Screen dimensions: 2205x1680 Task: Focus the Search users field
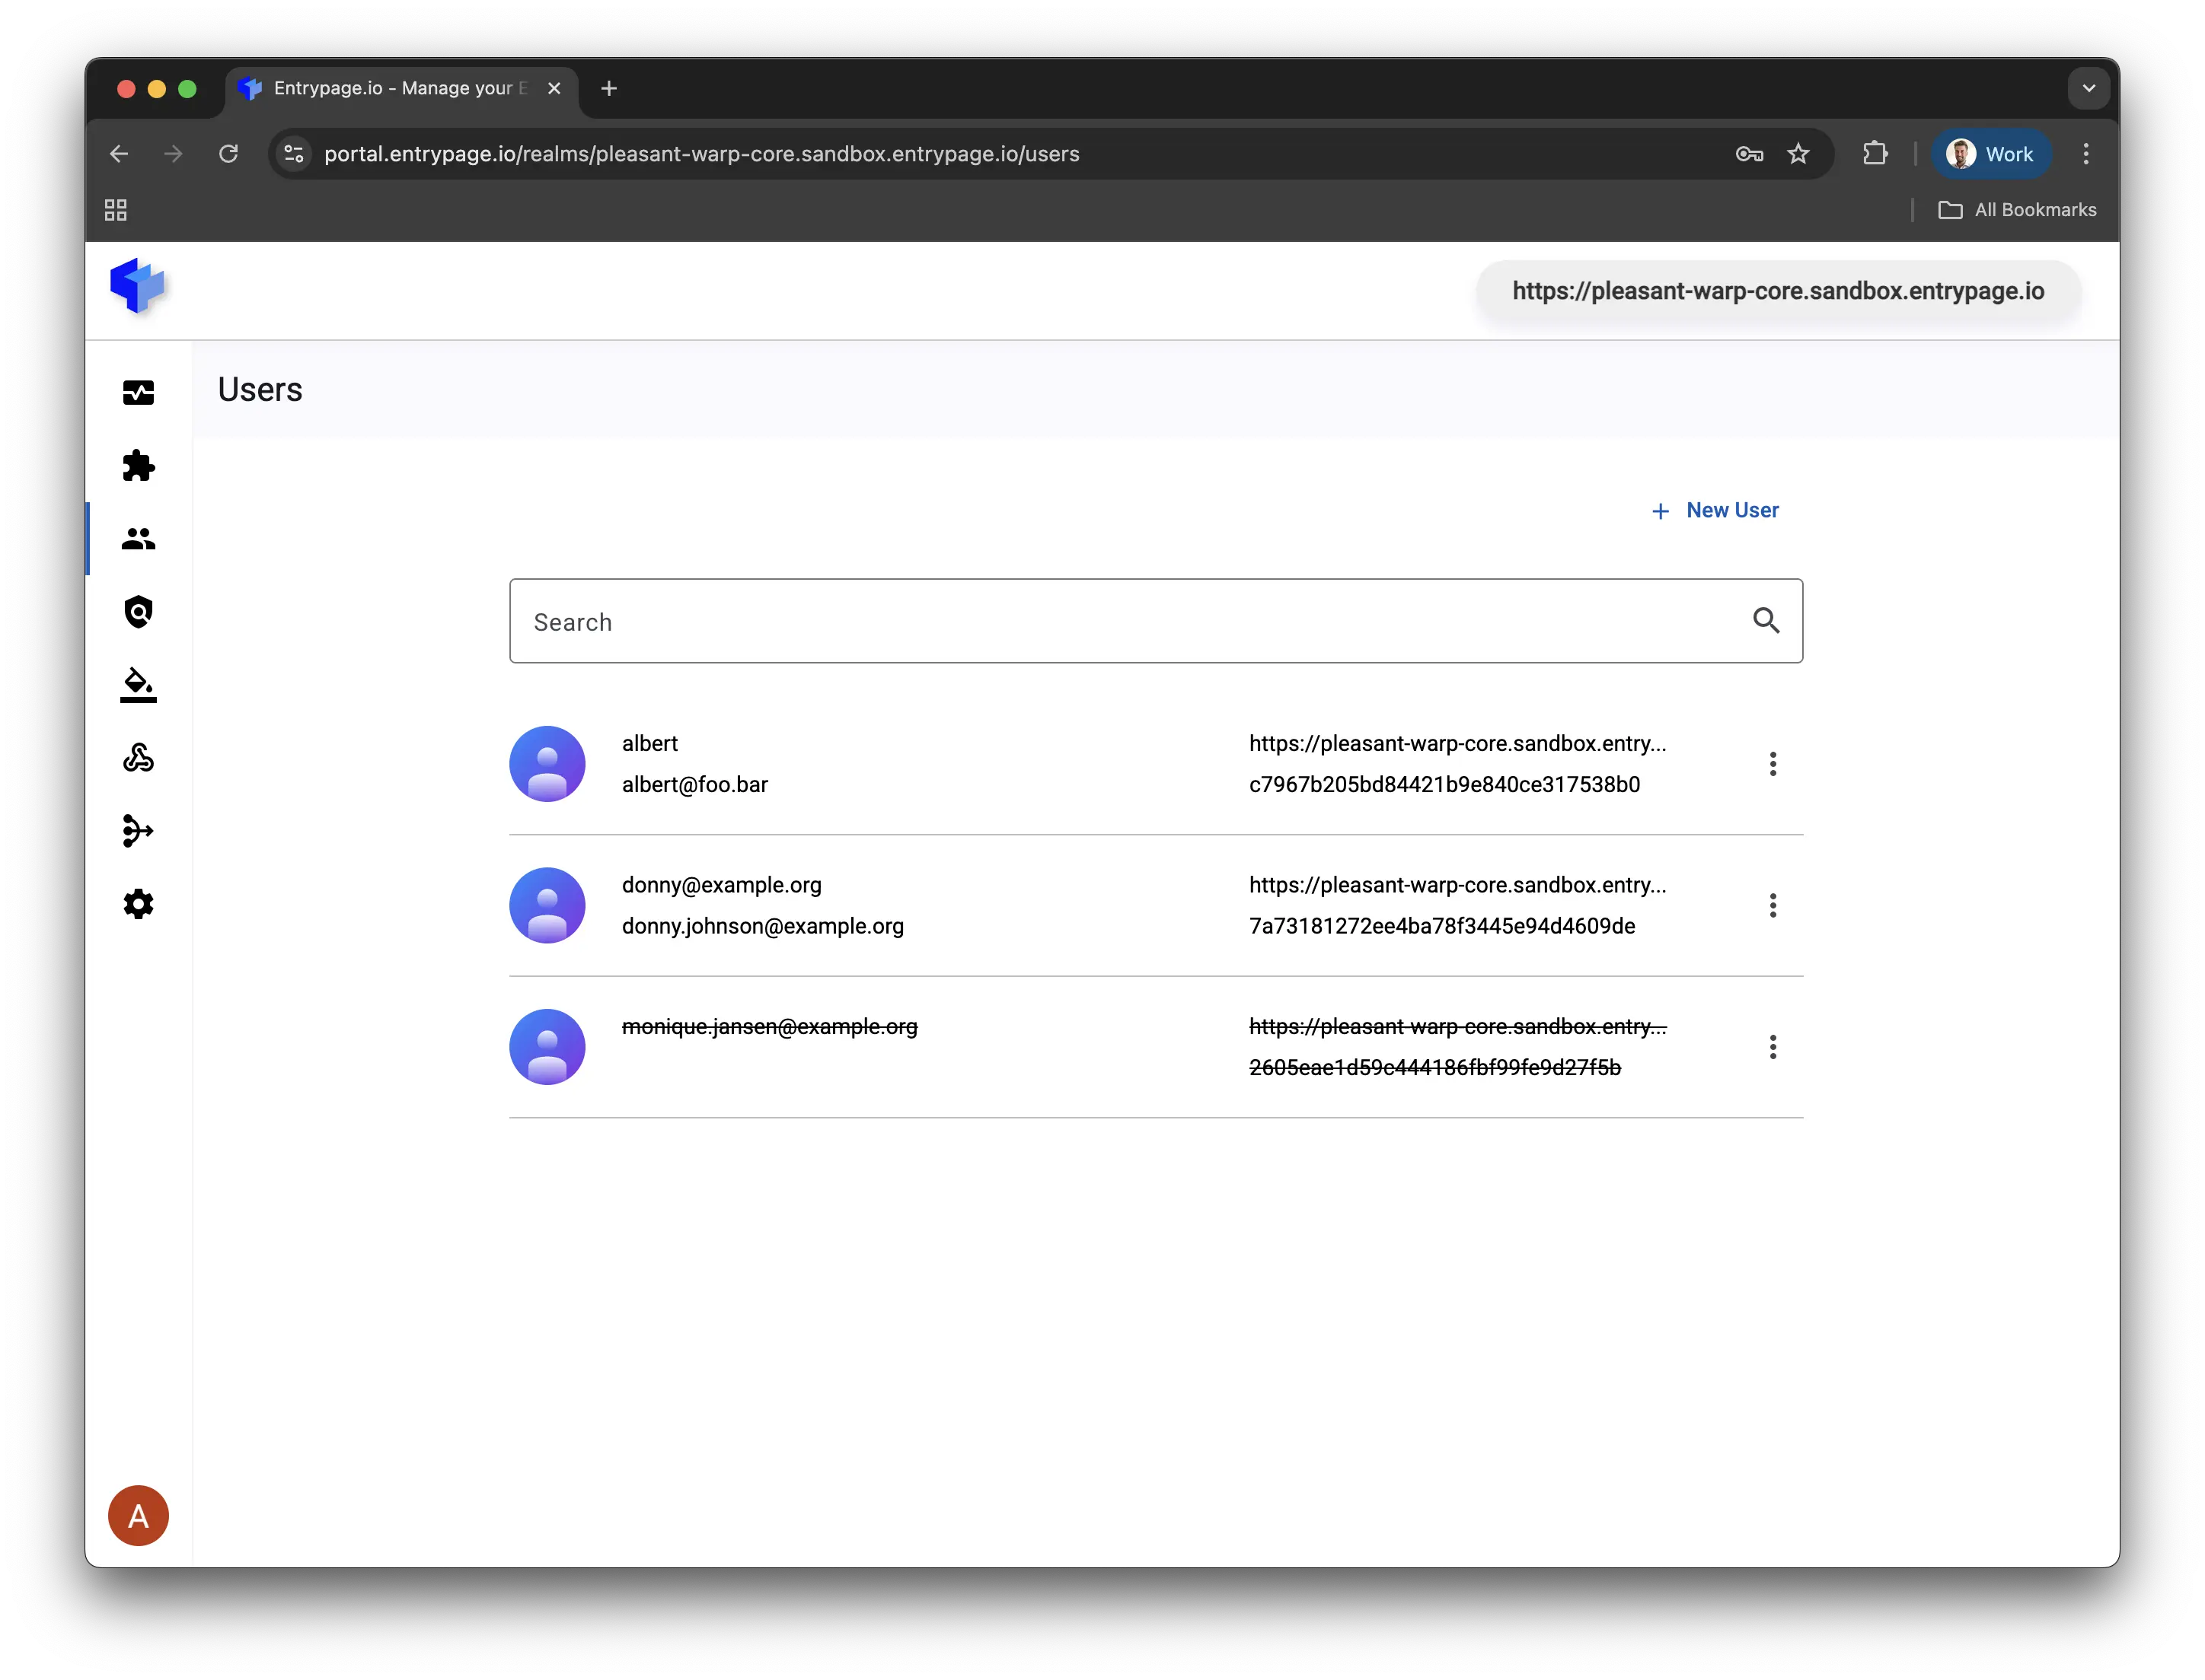(x=1156, y=621)
